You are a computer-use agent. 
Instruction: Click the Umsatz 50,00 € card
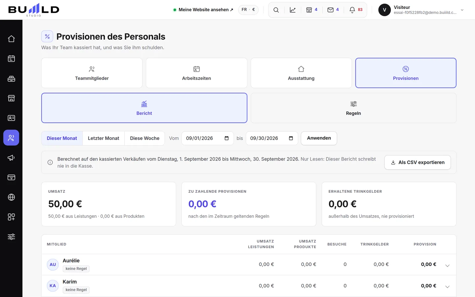[x=109, y=204]
